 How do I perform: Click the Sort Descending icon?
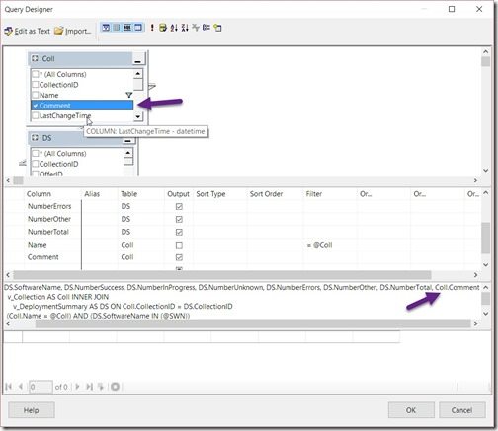click(x=185, y=28)
